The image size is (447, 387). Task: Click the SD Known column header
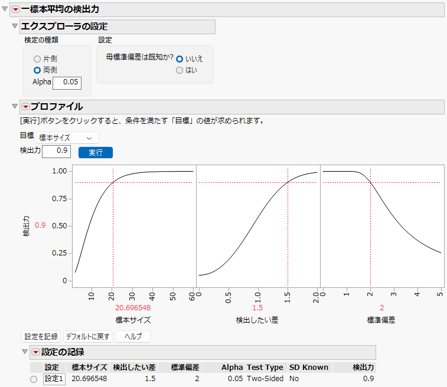[309, 368]
